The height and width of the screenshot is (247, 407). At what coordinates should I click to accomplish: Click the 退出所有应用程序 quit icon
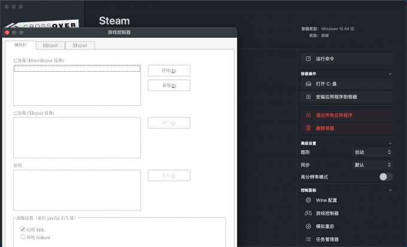pos(308,115)
